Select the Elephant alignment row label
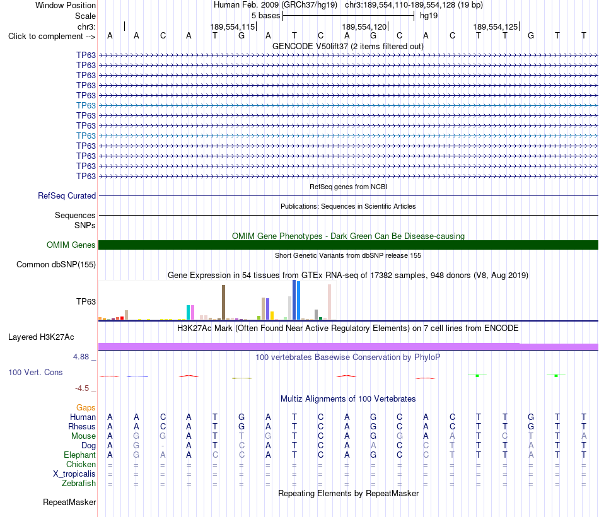 point(79,455)
